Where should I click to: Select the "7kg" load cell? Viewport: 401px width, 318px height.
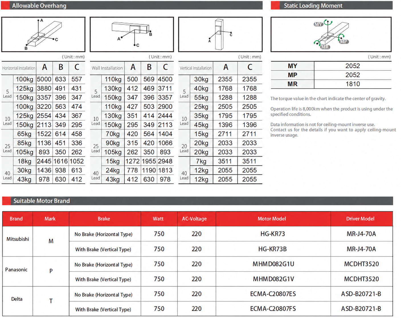pos(201,161)
